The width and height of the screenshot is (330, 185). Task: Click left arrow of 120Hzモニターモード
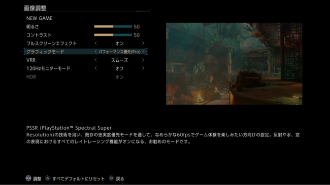tap(96, 68)
